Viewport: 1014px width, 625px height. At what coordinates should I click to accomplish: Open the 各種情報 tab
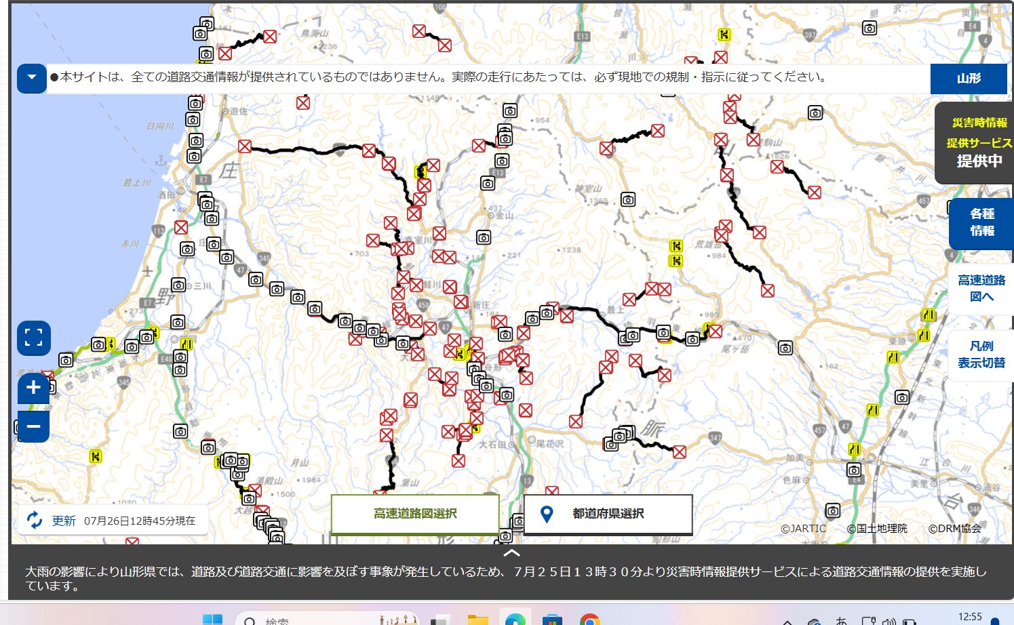981,222
